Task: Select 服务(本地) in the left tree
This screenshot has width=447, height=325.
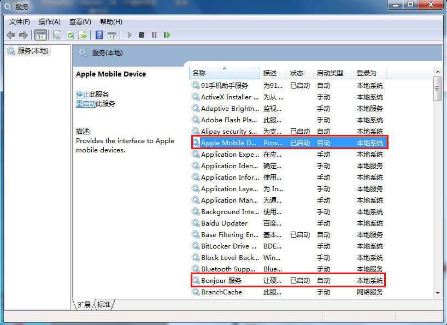Action: click(x=33, y=51)
